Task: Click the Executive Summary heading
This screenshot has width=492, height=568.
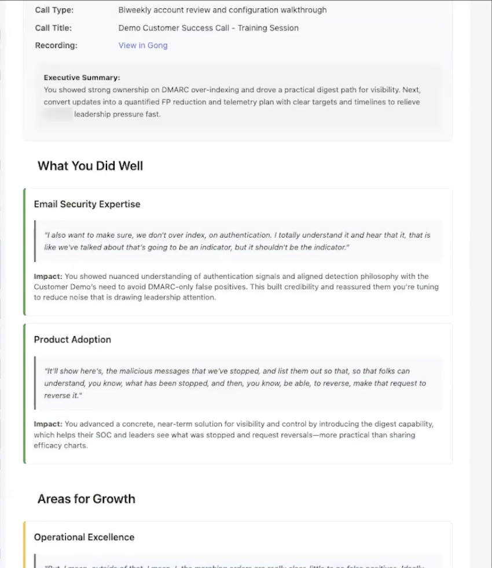Action: tap(82, 78)
